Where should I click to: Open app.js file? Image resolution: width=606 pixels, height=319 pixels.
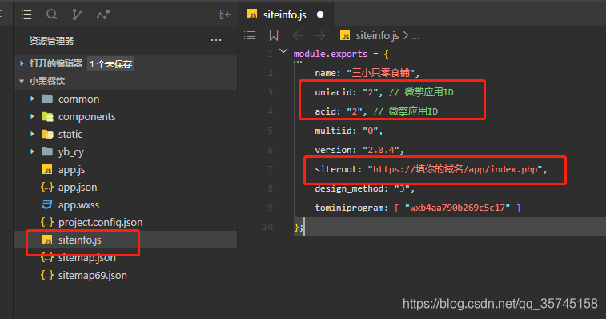pyautogui.click(x=72, y=170)
